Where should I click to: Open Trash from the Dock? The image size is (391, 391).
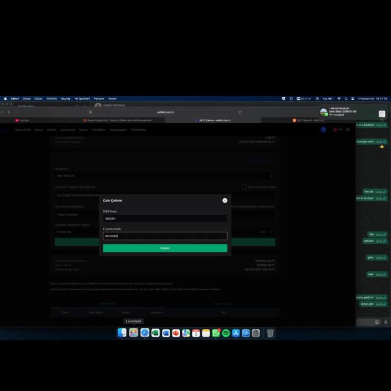(x=270, y=333)
